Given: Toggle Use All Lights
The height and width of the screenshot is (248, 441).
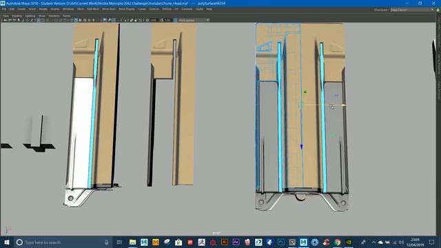Looking at the screenshot, I should 94,20.
